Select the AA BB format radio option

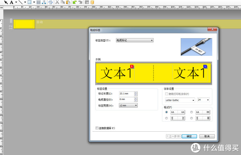(192, 112)
